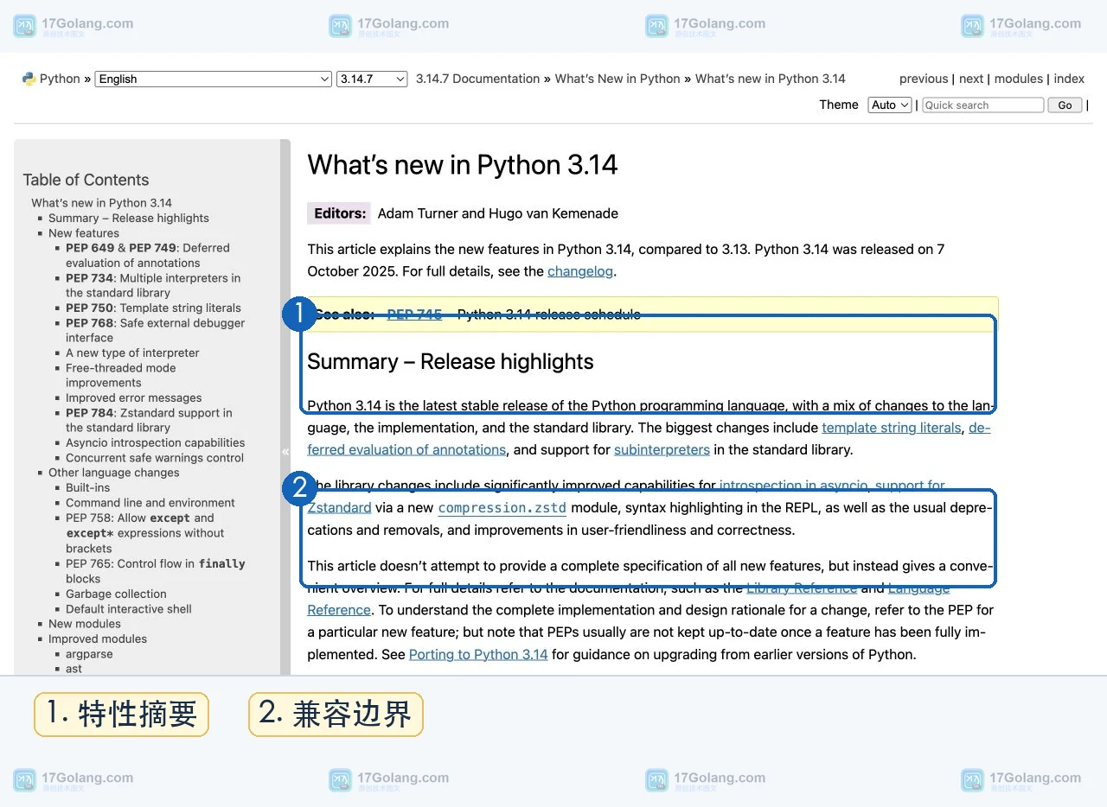Click What's new in Python 3.14 contents root

(102, 203)
